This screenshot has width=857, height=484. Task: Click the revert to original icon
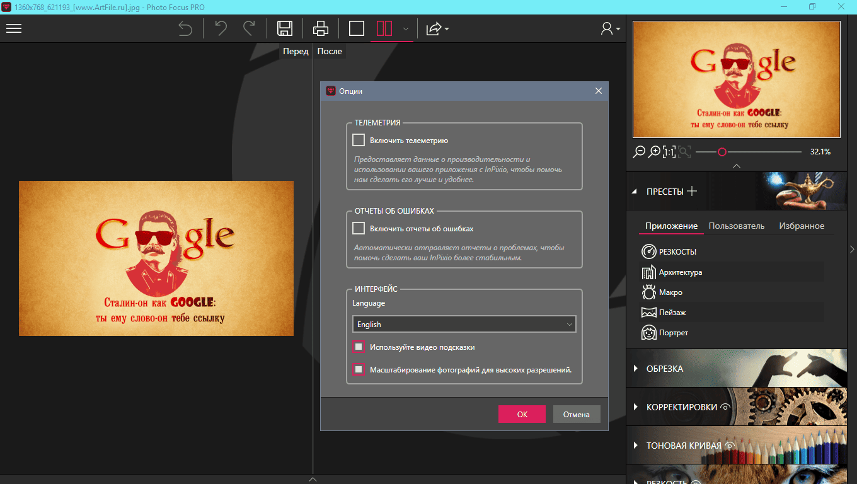[185, 28]
